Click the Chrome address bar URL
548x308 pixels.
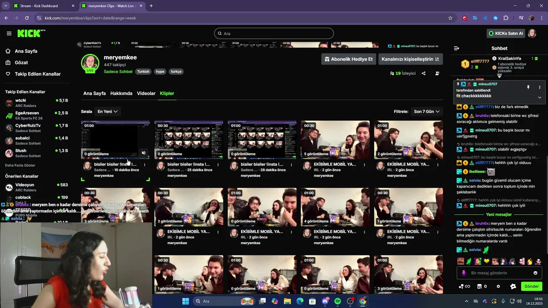90,18
